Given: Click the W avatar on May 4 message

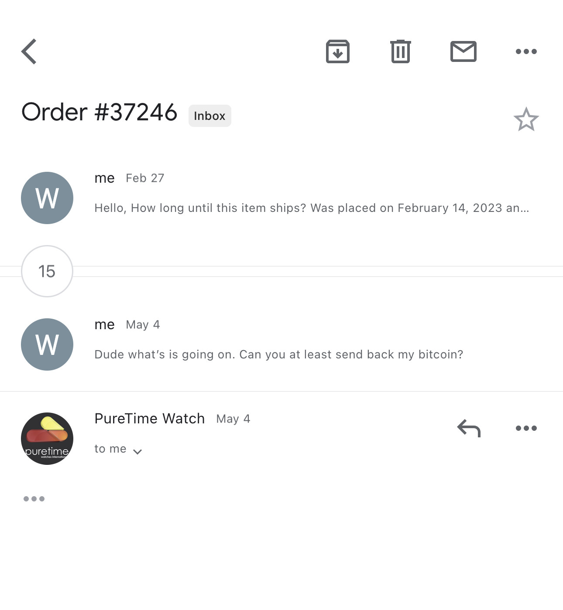Looking at the screenshot, I should click(x=47, y=344).
